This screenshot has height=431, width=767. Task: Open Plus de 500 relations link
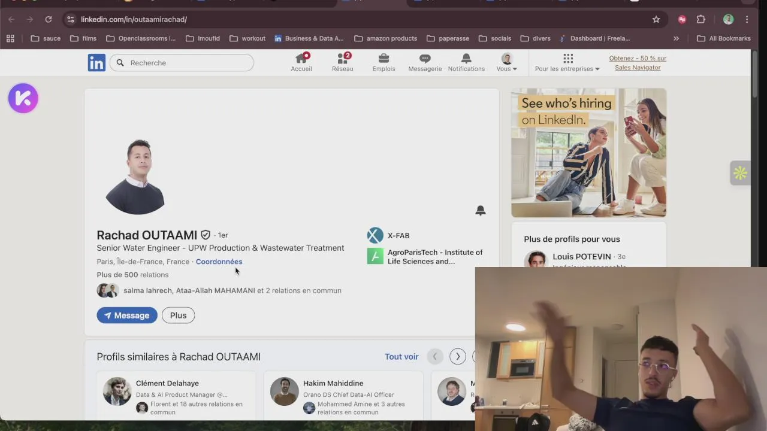click(x=132, y=275)
